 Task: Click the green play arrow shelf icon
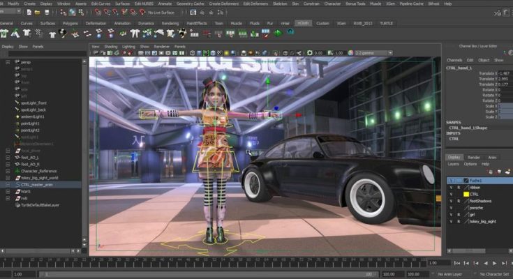click(x=278, y=33)
